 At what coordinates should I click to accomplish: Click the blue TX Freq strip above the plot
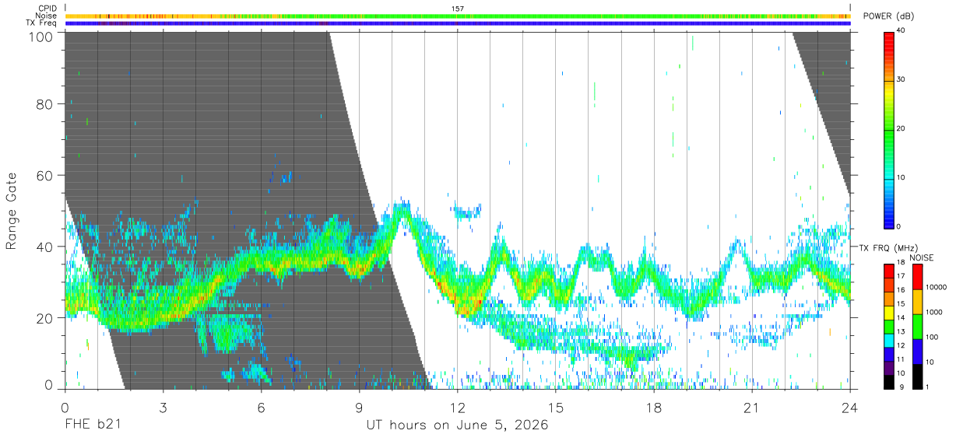458,23
